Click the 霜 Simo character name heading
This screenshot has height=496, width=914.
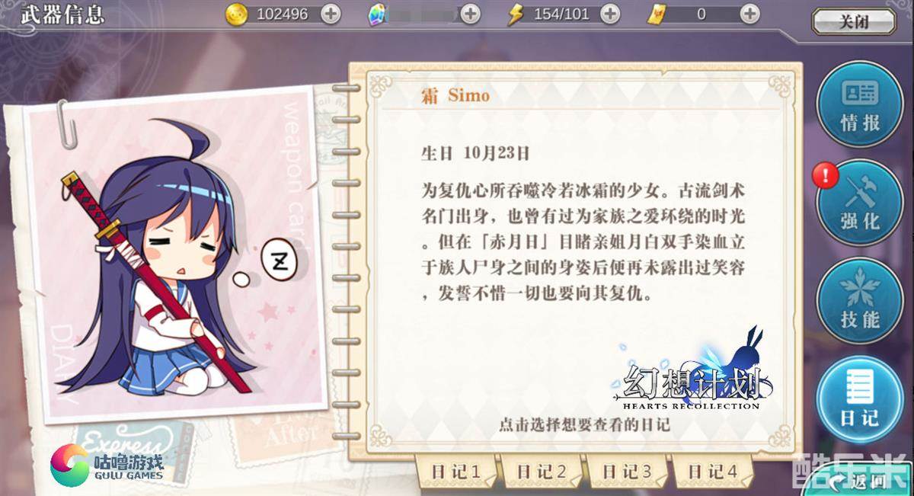coord(455,96)
